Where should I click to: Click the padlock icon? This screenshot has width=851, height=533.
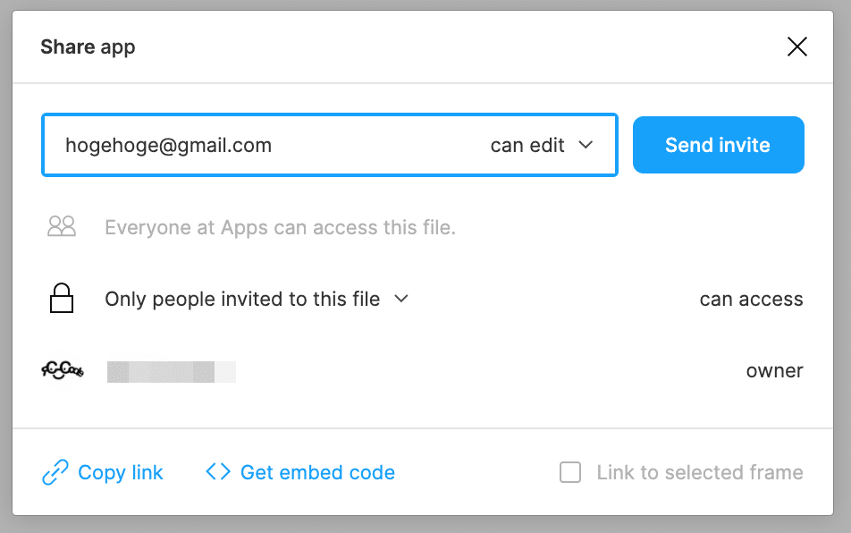[62, 299]
